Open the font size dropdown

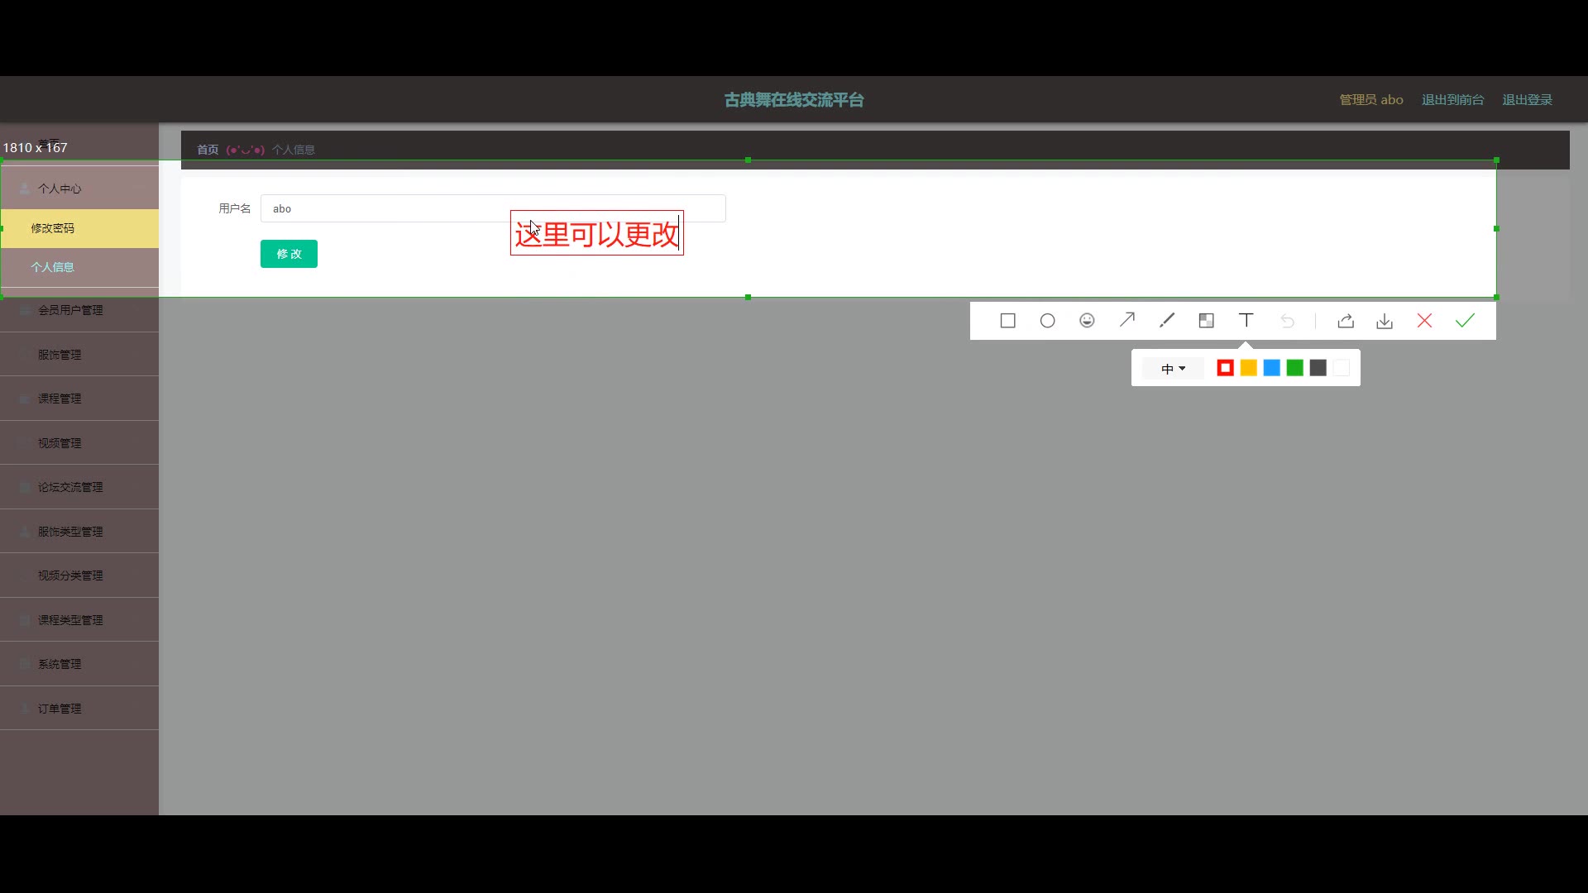(1173, 369)
